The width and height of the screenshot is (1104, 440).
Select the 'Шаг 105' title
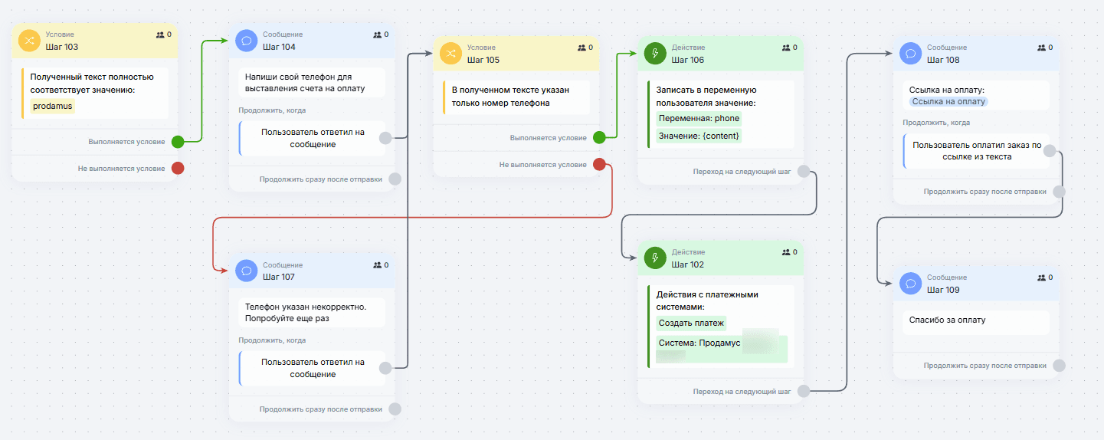coord(483,60)
